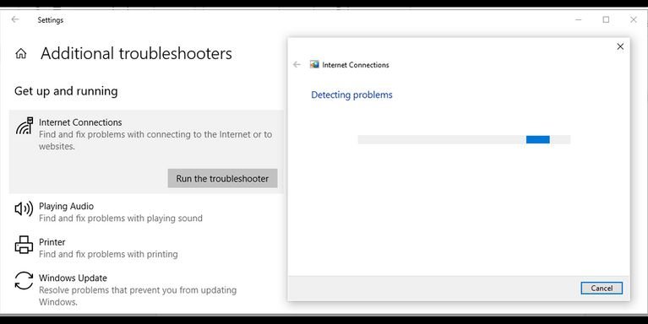Click 'Find and fix problems with playing sound'
This screenshot has width=648, height=324.
121,218
